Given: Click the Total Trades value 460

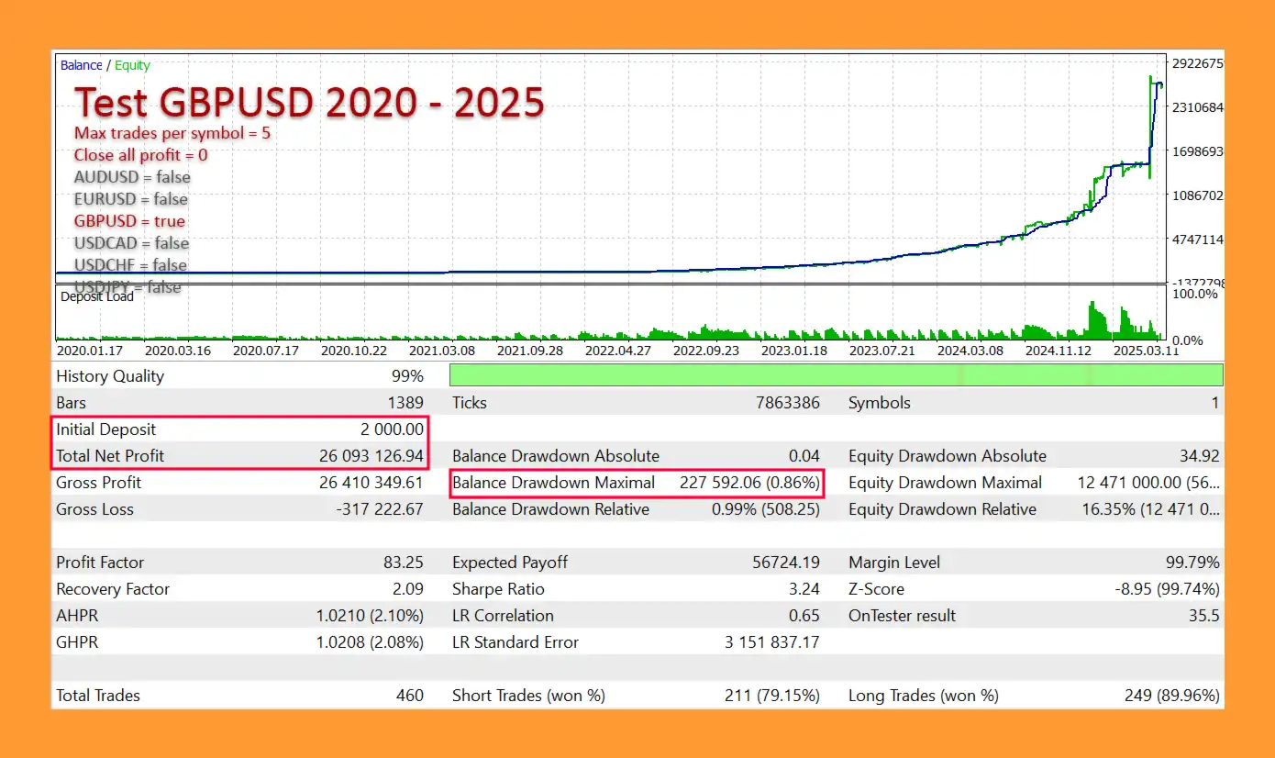Looking at the screenshot, I should [x=409, y=696].
